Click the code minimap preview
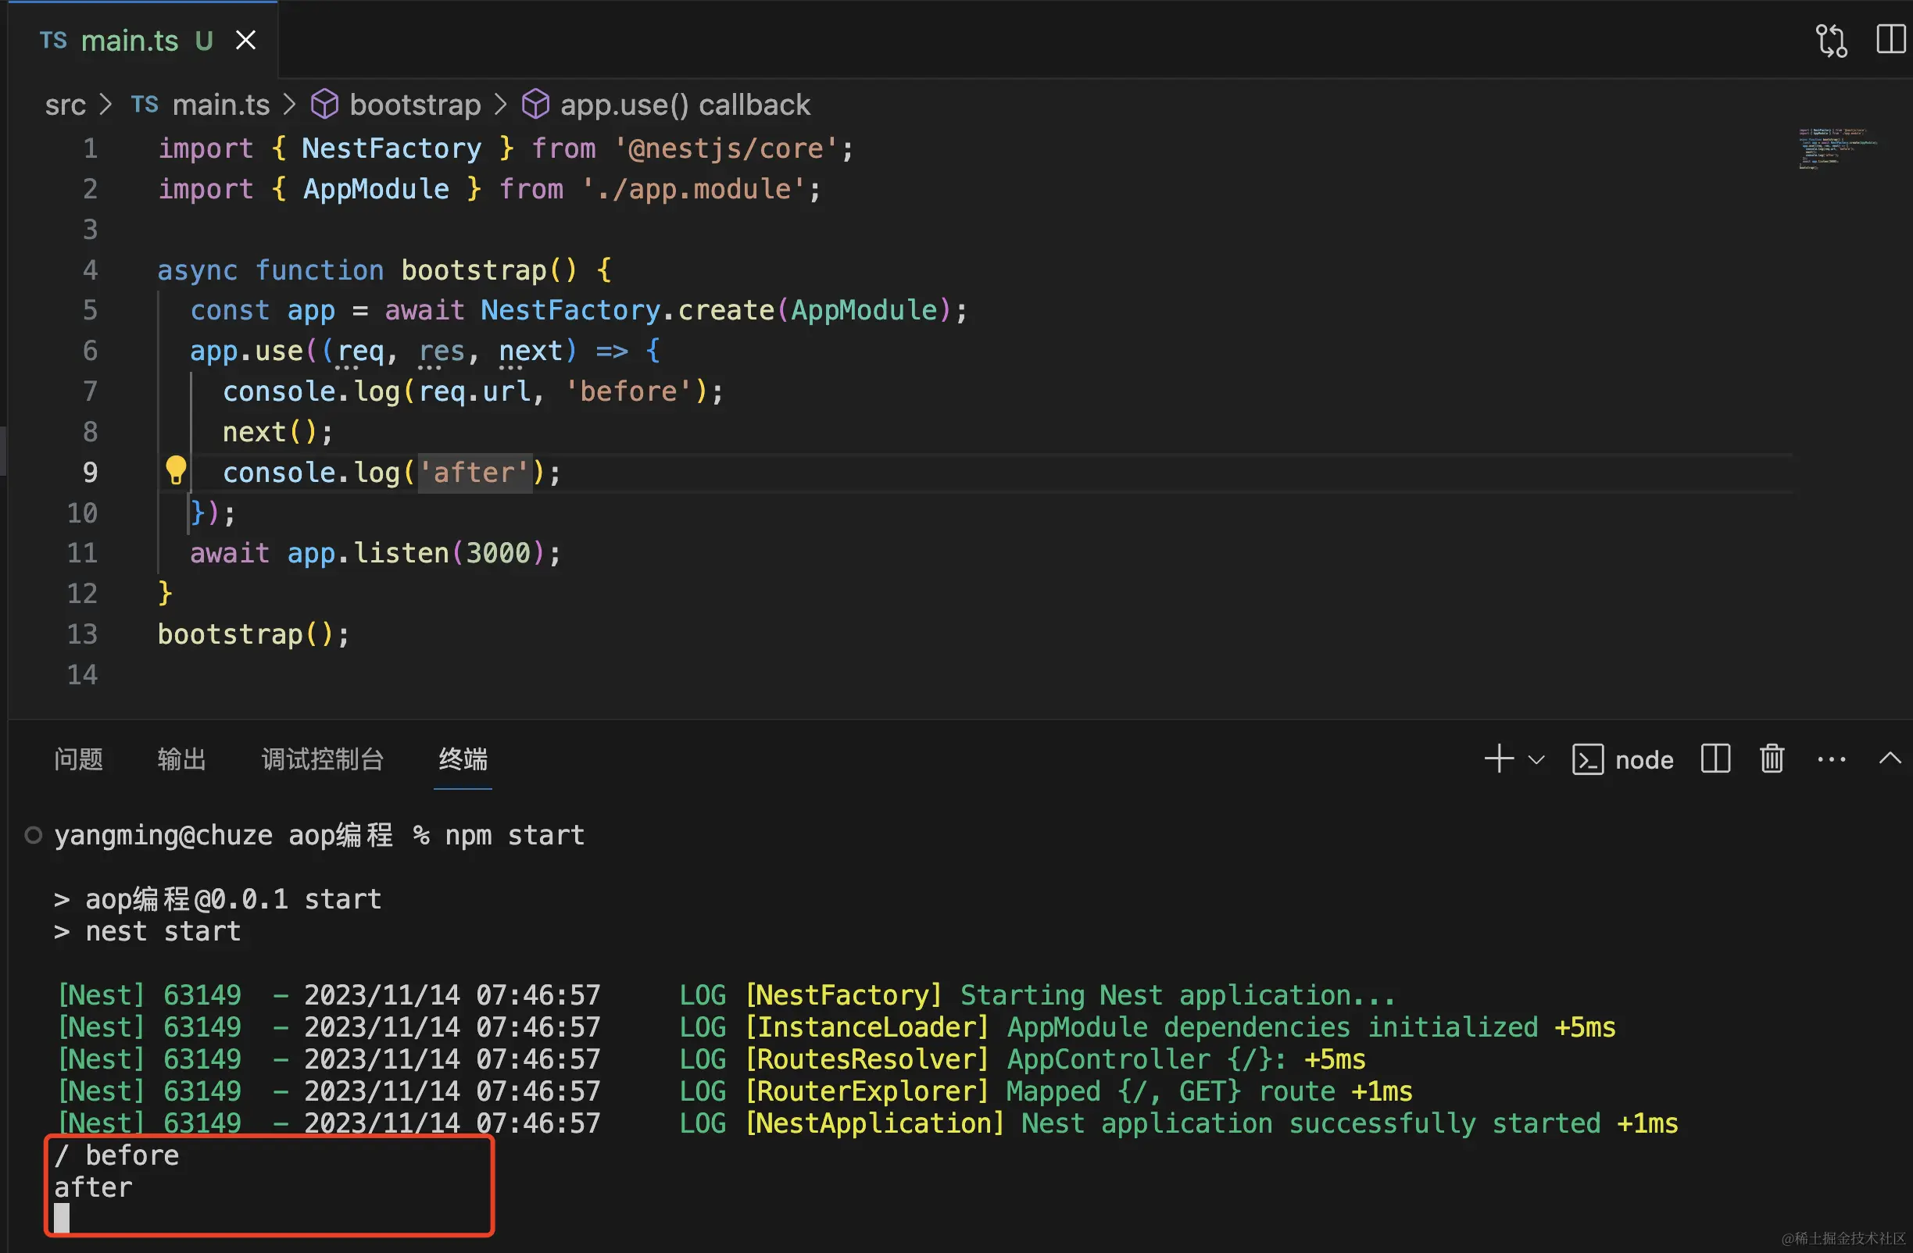The height and width of the screenshot is (1253, 1913). pyautogui.click(x=1837, y=148)
